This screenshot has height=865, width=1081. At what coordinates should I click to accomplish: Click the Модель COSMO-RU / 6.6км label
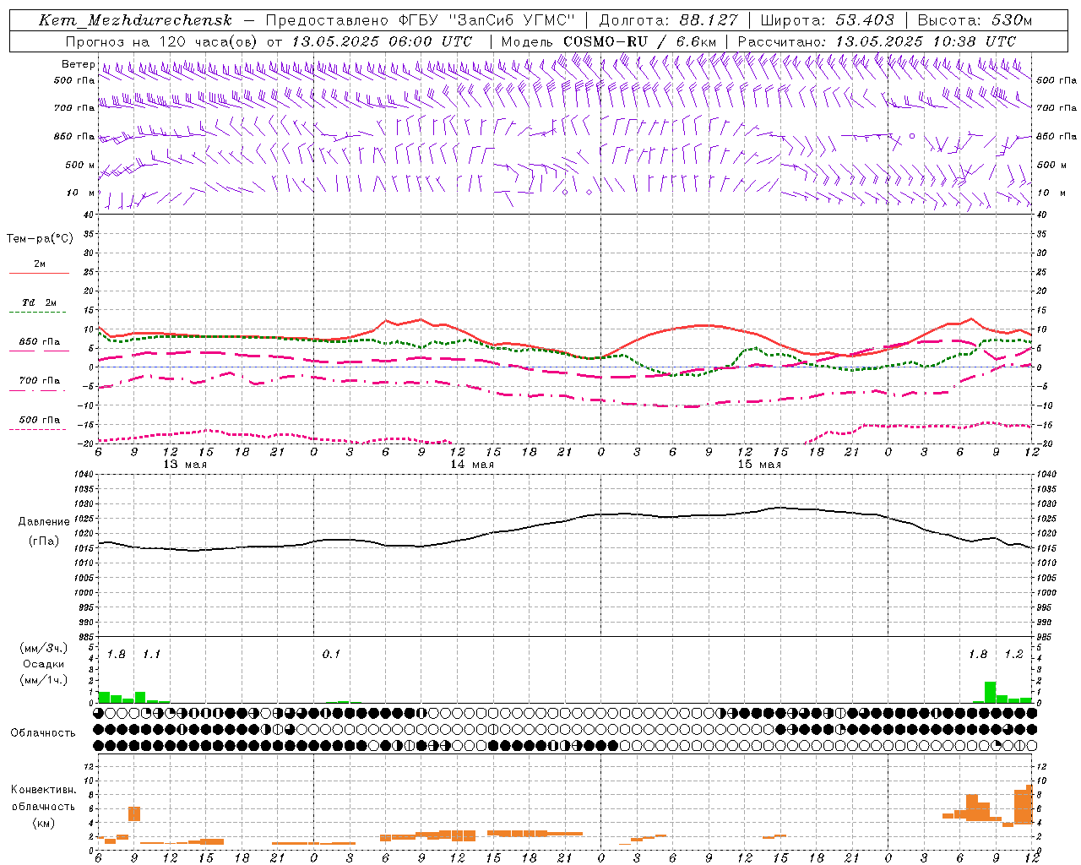pos(608,41)
